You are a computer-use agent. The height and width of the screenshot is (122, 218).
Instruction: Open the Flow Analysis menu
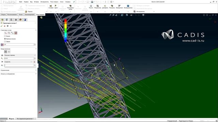coord(54,2)
